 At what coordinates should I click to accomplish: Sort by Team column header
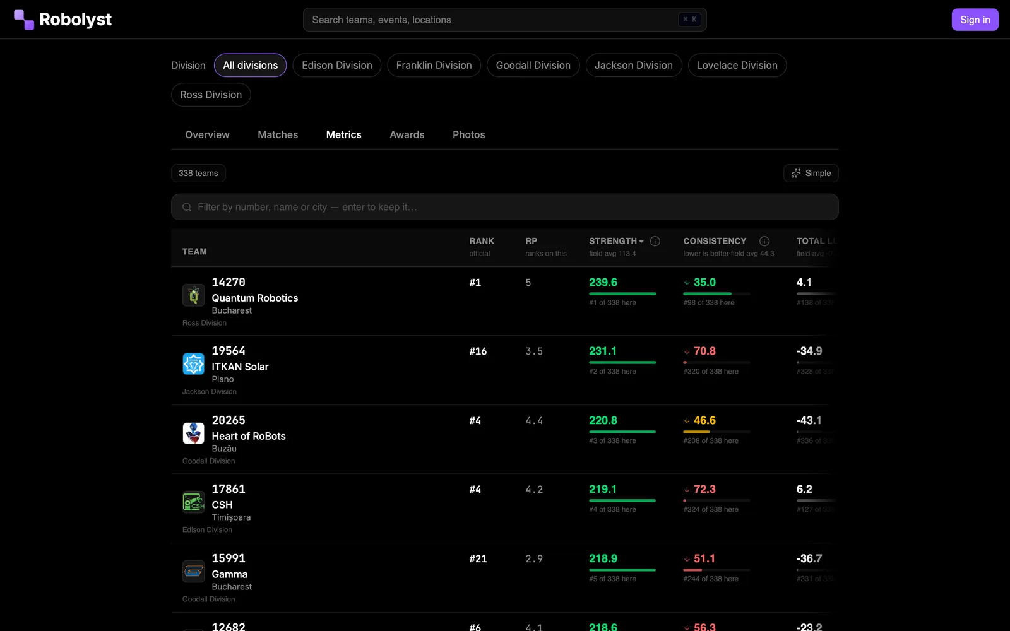tap(194, 251)
